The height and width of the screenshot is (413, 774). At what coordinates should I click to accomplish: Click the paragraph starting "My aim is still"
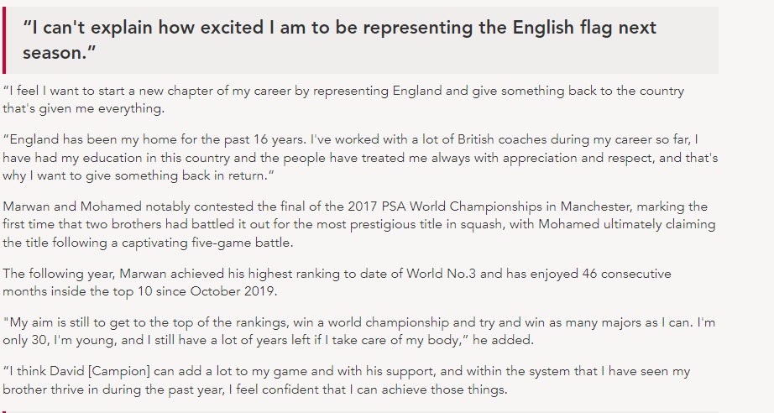tap(358, 331)
